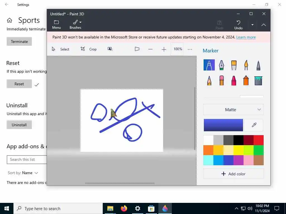Choose the pink color swatch
Viewport: 286px width, 214px height.
point(248,160)
